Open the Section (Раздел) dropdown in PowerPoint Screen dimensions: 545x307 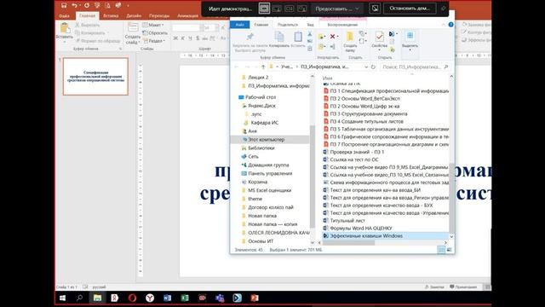(153, 41)
